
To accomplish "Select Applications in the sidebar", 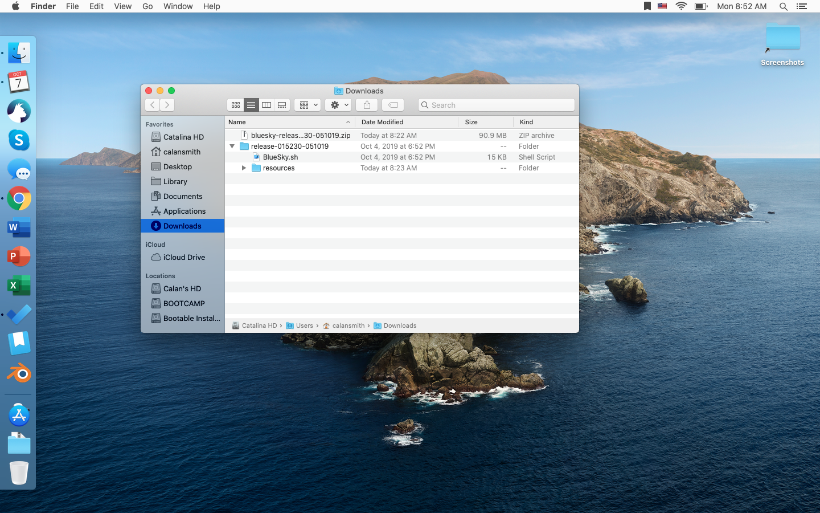I will point(184,211).
